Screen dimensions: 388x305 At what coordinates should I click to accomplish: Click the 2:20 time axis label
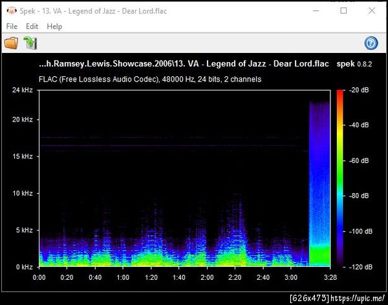[x=235, y=277]
